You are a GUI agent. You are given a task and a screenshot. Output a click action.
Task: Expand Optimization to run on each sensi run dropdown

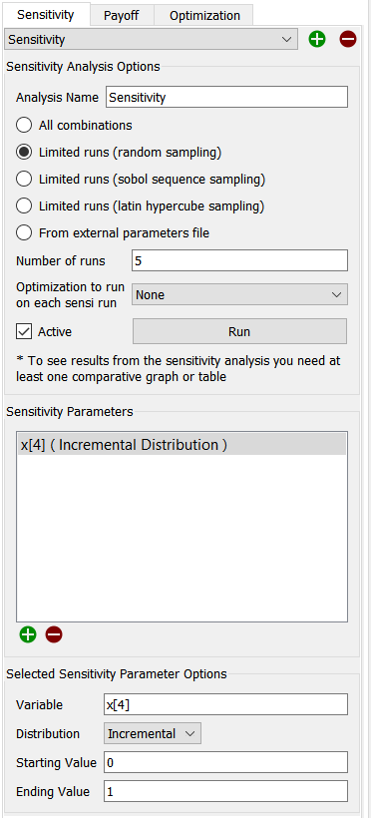click(x=239, y=294)
